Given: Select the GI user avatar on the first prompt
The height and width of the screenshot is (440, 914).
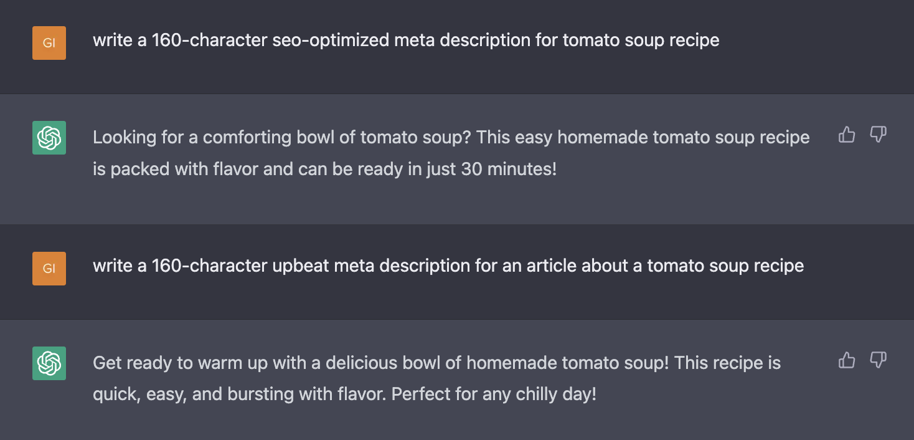Looking at the screenshot, I should point(49,42).
